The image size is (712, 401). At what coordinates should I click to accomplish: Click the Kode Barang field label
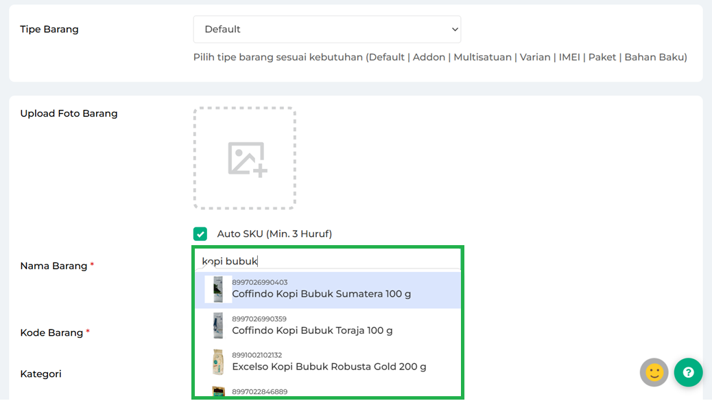[x=51, y=333]
